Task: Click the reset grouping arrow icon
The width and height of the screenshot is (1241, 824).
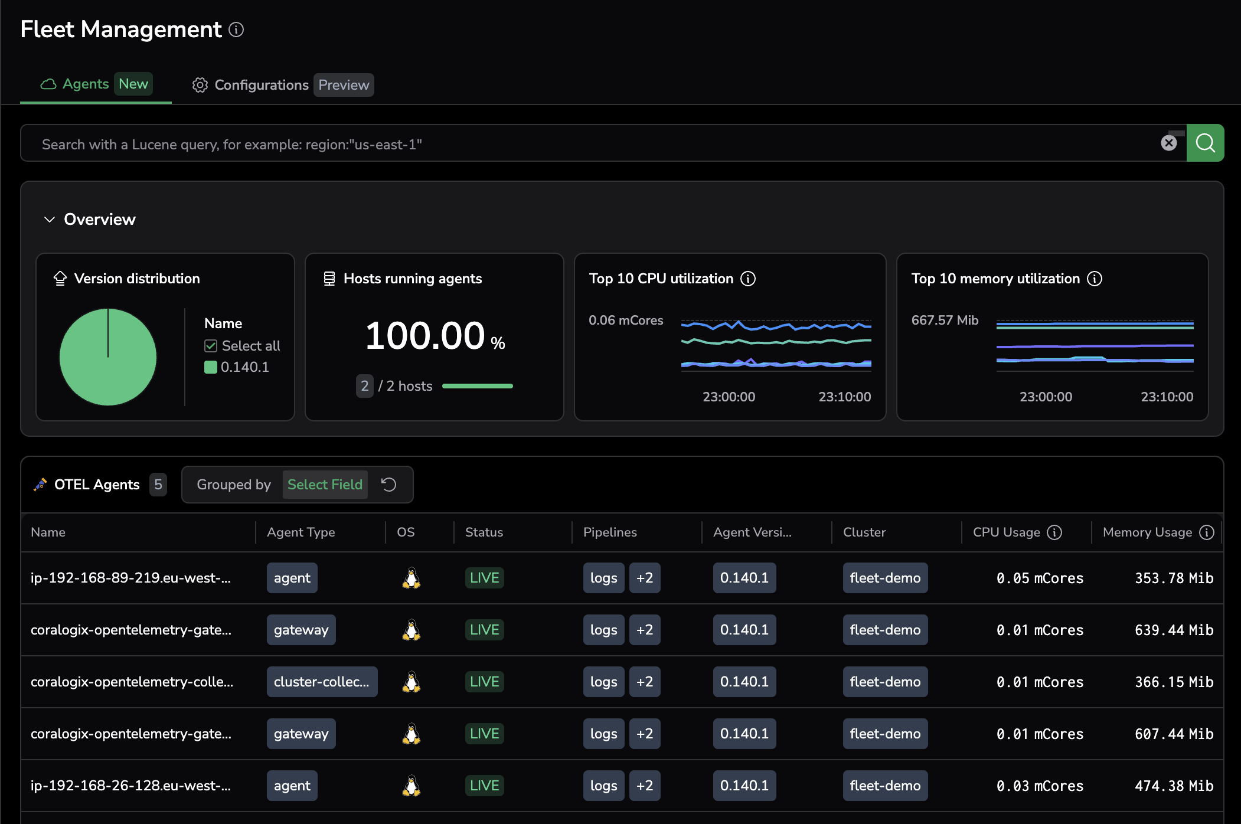Action: coord(388,485)
